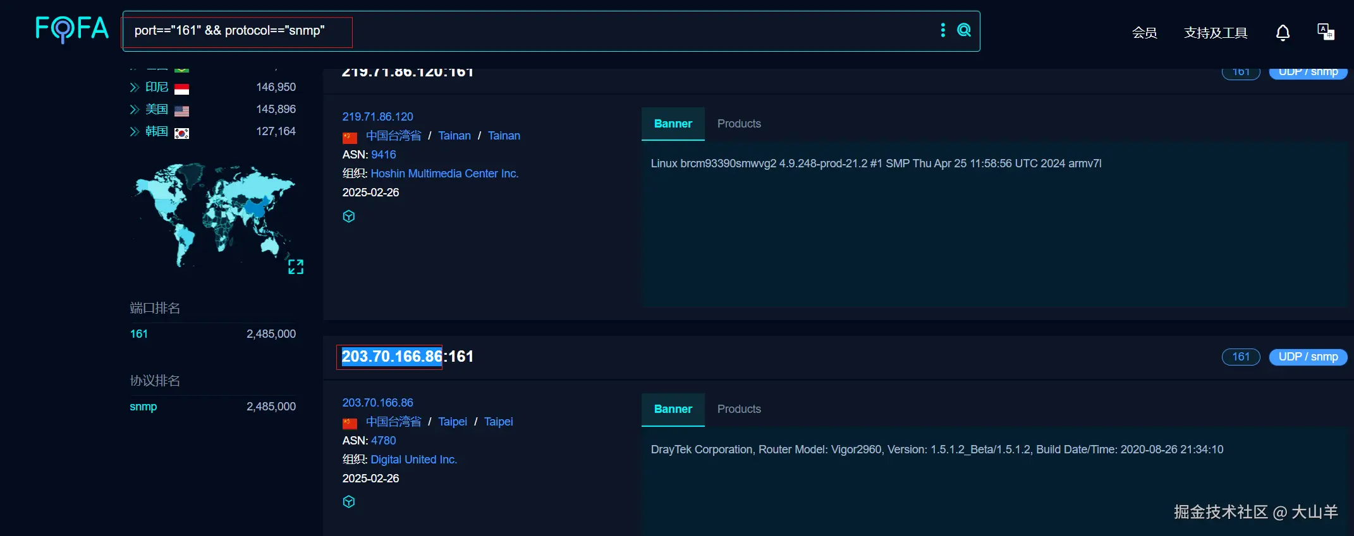Click second Taipei city link
Screen dimensions: 1354x536
click(498, 422)
